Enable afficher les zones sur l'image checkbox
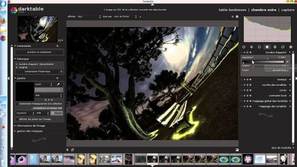 pyautogui.click(x=17, y=119)
